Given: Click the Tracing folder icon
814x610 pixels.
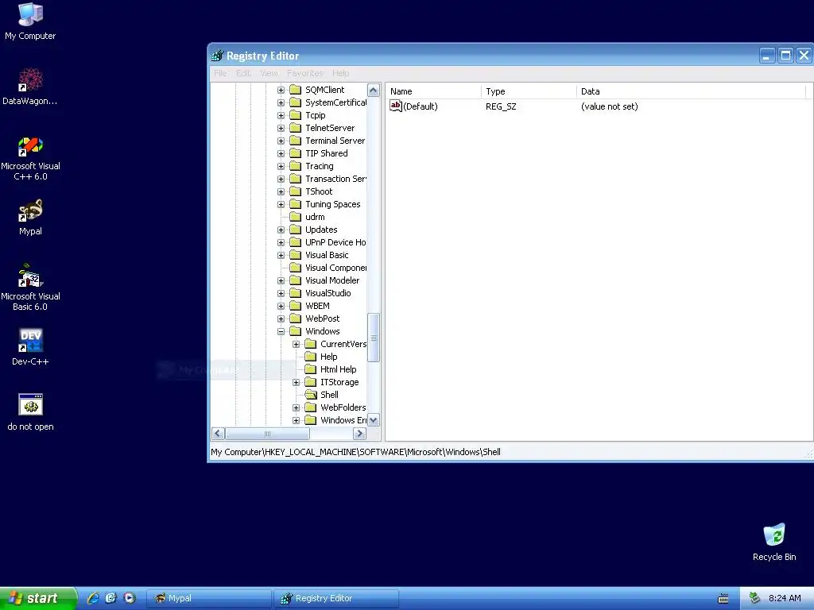Looking at the screenshot, I should point(295,166).
